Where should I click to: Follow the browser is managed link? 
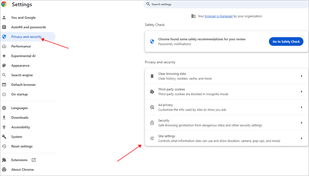click(219, 16)
